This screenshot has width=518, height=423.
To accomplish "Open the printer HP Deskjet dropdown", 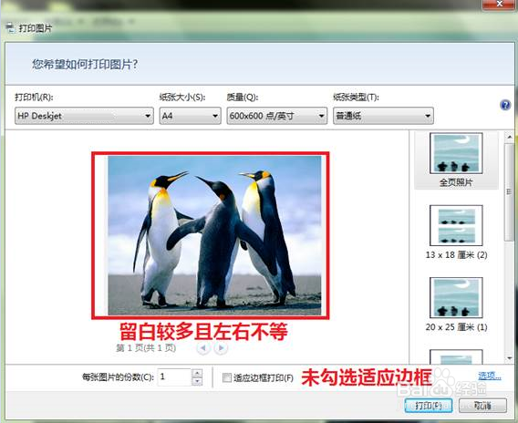I will click(x=84, y=116).
